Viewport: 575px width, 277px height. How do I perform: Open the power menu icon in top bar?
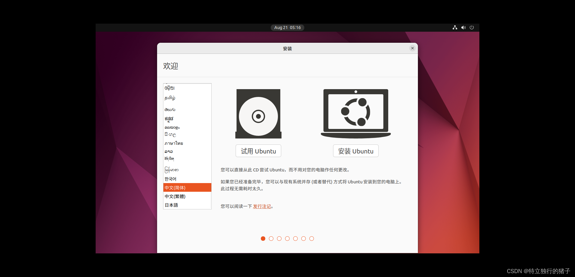pyautogui.click(x=472, y=28)
